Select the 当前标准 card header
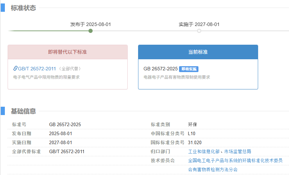This screenshot has height=175, width=289. [x=198, y=52]
